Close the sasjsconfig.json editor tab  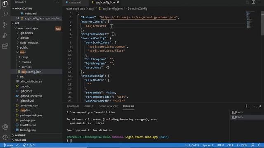point(118,2)
